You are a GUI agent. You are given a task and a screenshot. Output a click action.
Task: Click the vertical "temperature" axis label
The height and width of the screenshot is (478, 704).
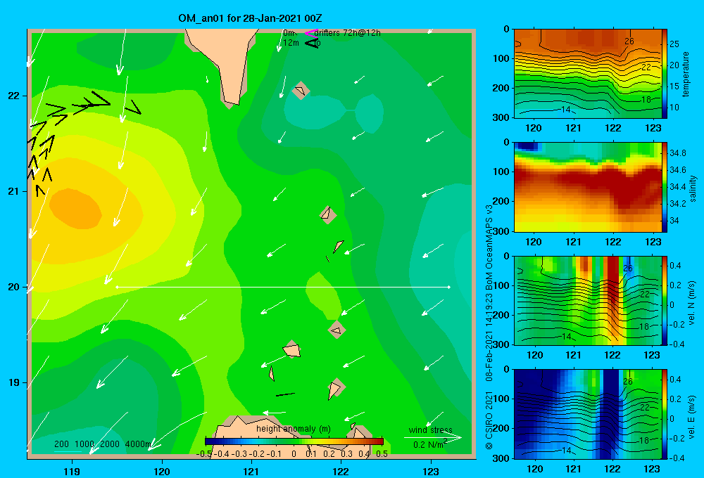[x=686, y=74]
